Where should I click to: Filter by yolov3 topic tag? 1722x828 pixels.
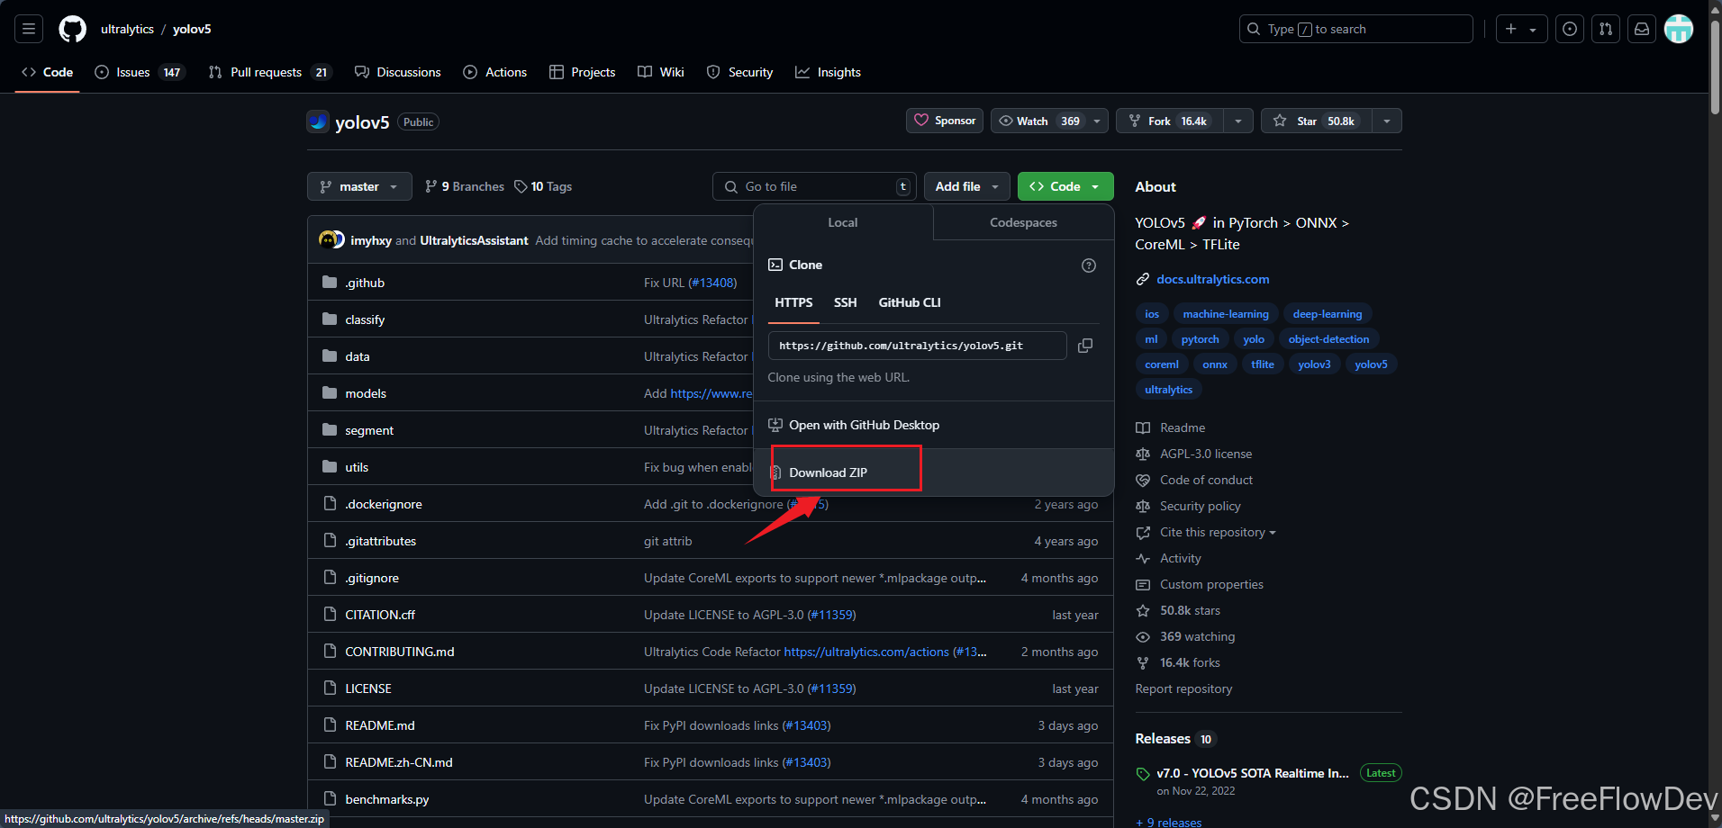pyautogui.click(x=1314, y=364)
